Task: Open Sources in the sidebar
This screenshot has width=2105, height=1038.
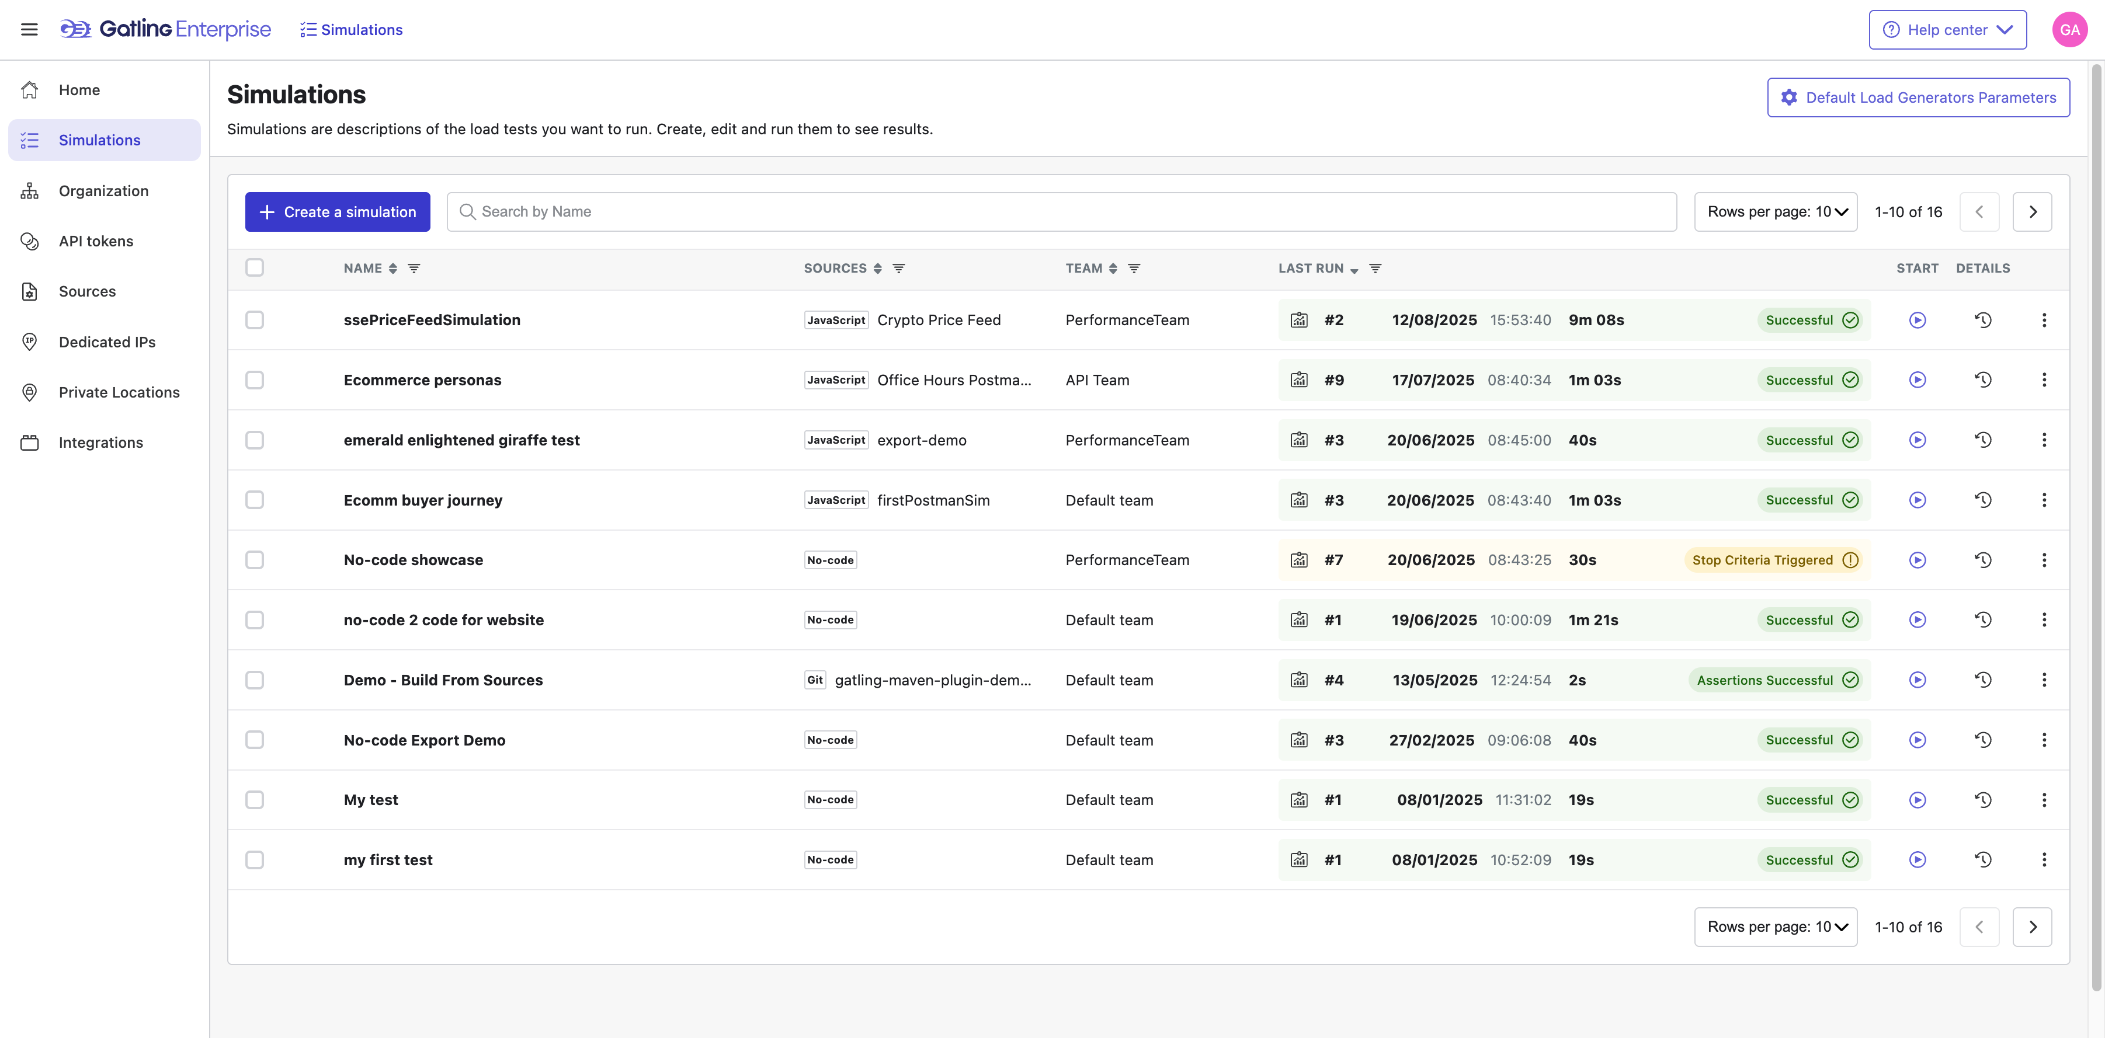Action: point(105,291)
